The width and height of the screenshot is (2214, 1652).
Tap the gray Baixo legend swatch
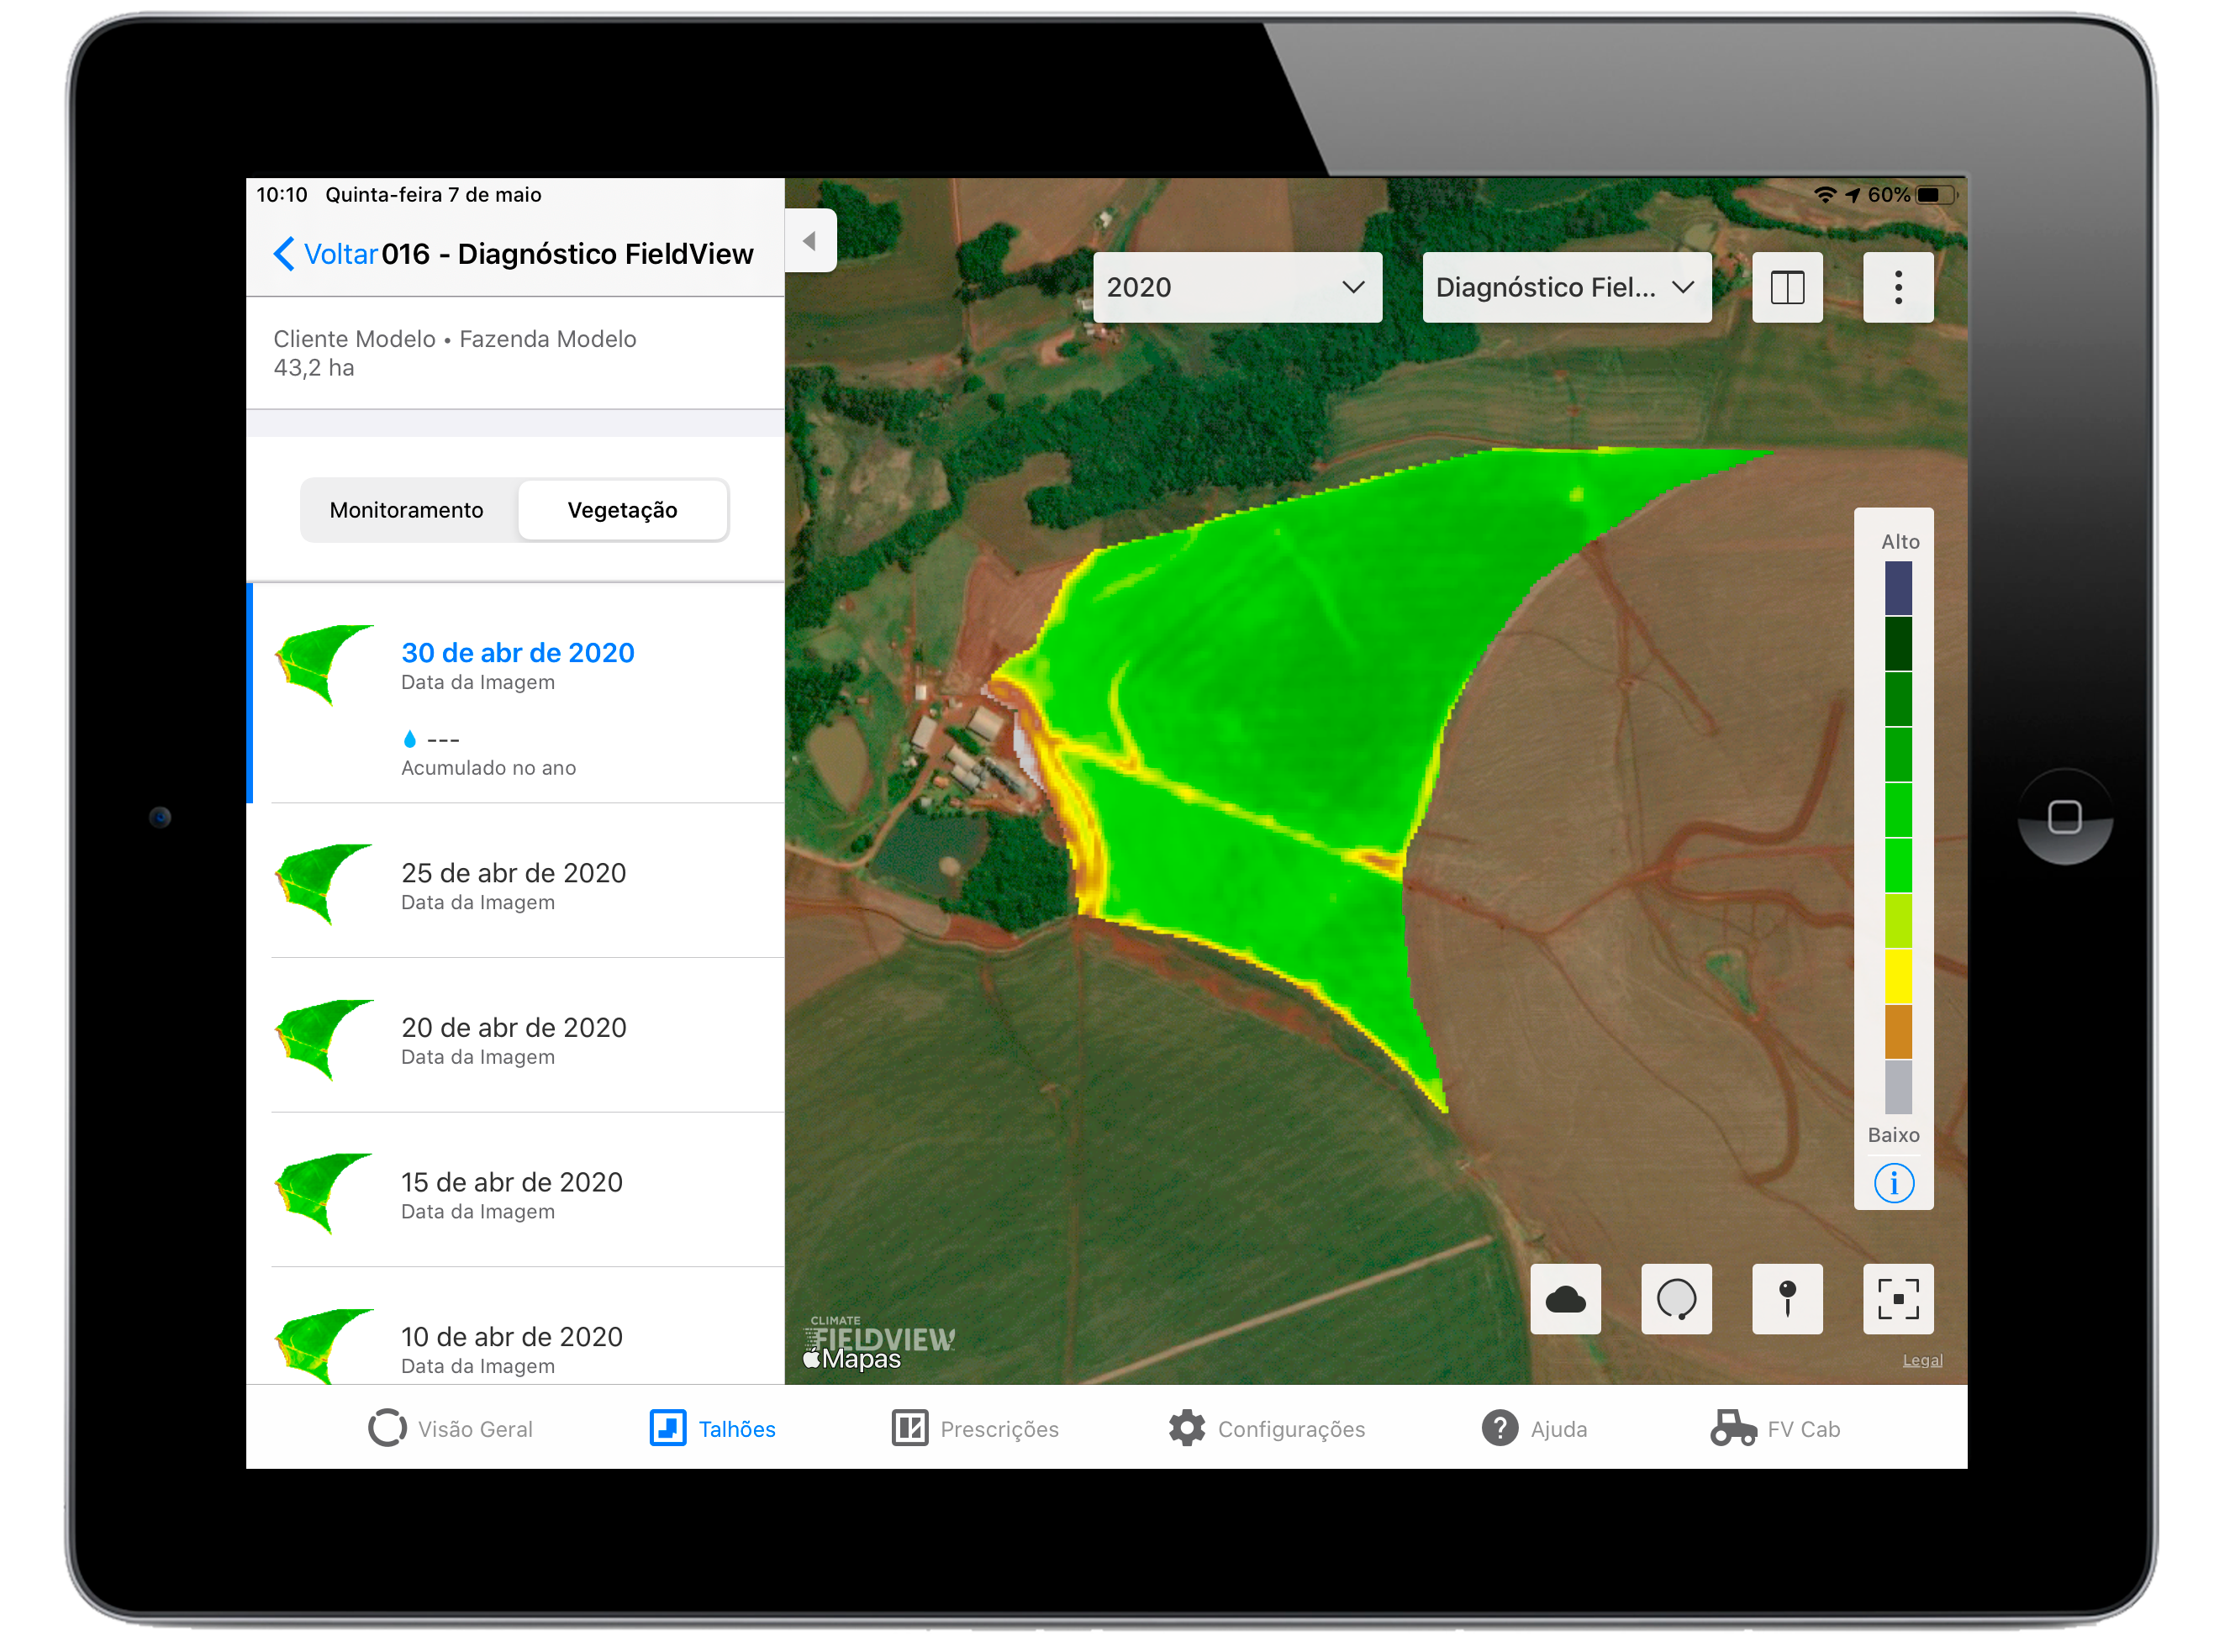1898,1087
